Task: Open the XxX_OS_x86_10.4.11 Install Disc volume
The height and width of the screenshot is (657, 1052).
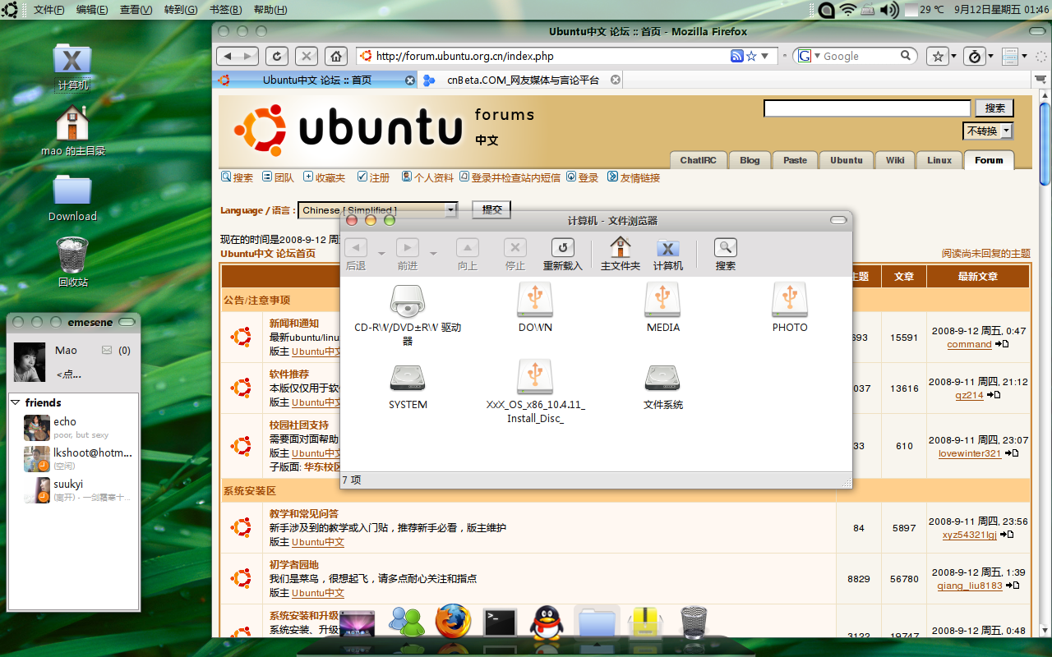Action: click(535, 378)
